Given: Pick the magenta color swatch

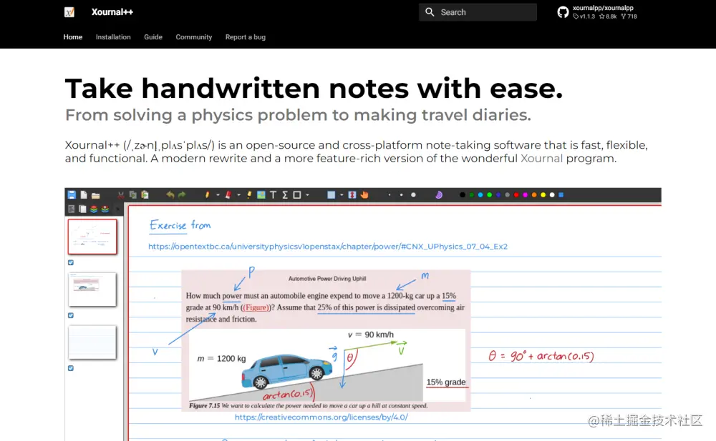Looking at the screenshot, I should tap(525, 194).
